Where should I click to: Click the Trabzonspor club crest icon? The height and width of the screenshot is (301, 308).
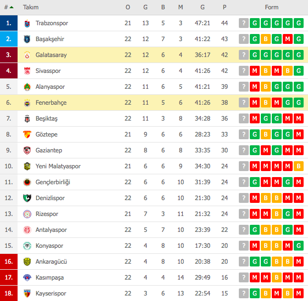27,24
